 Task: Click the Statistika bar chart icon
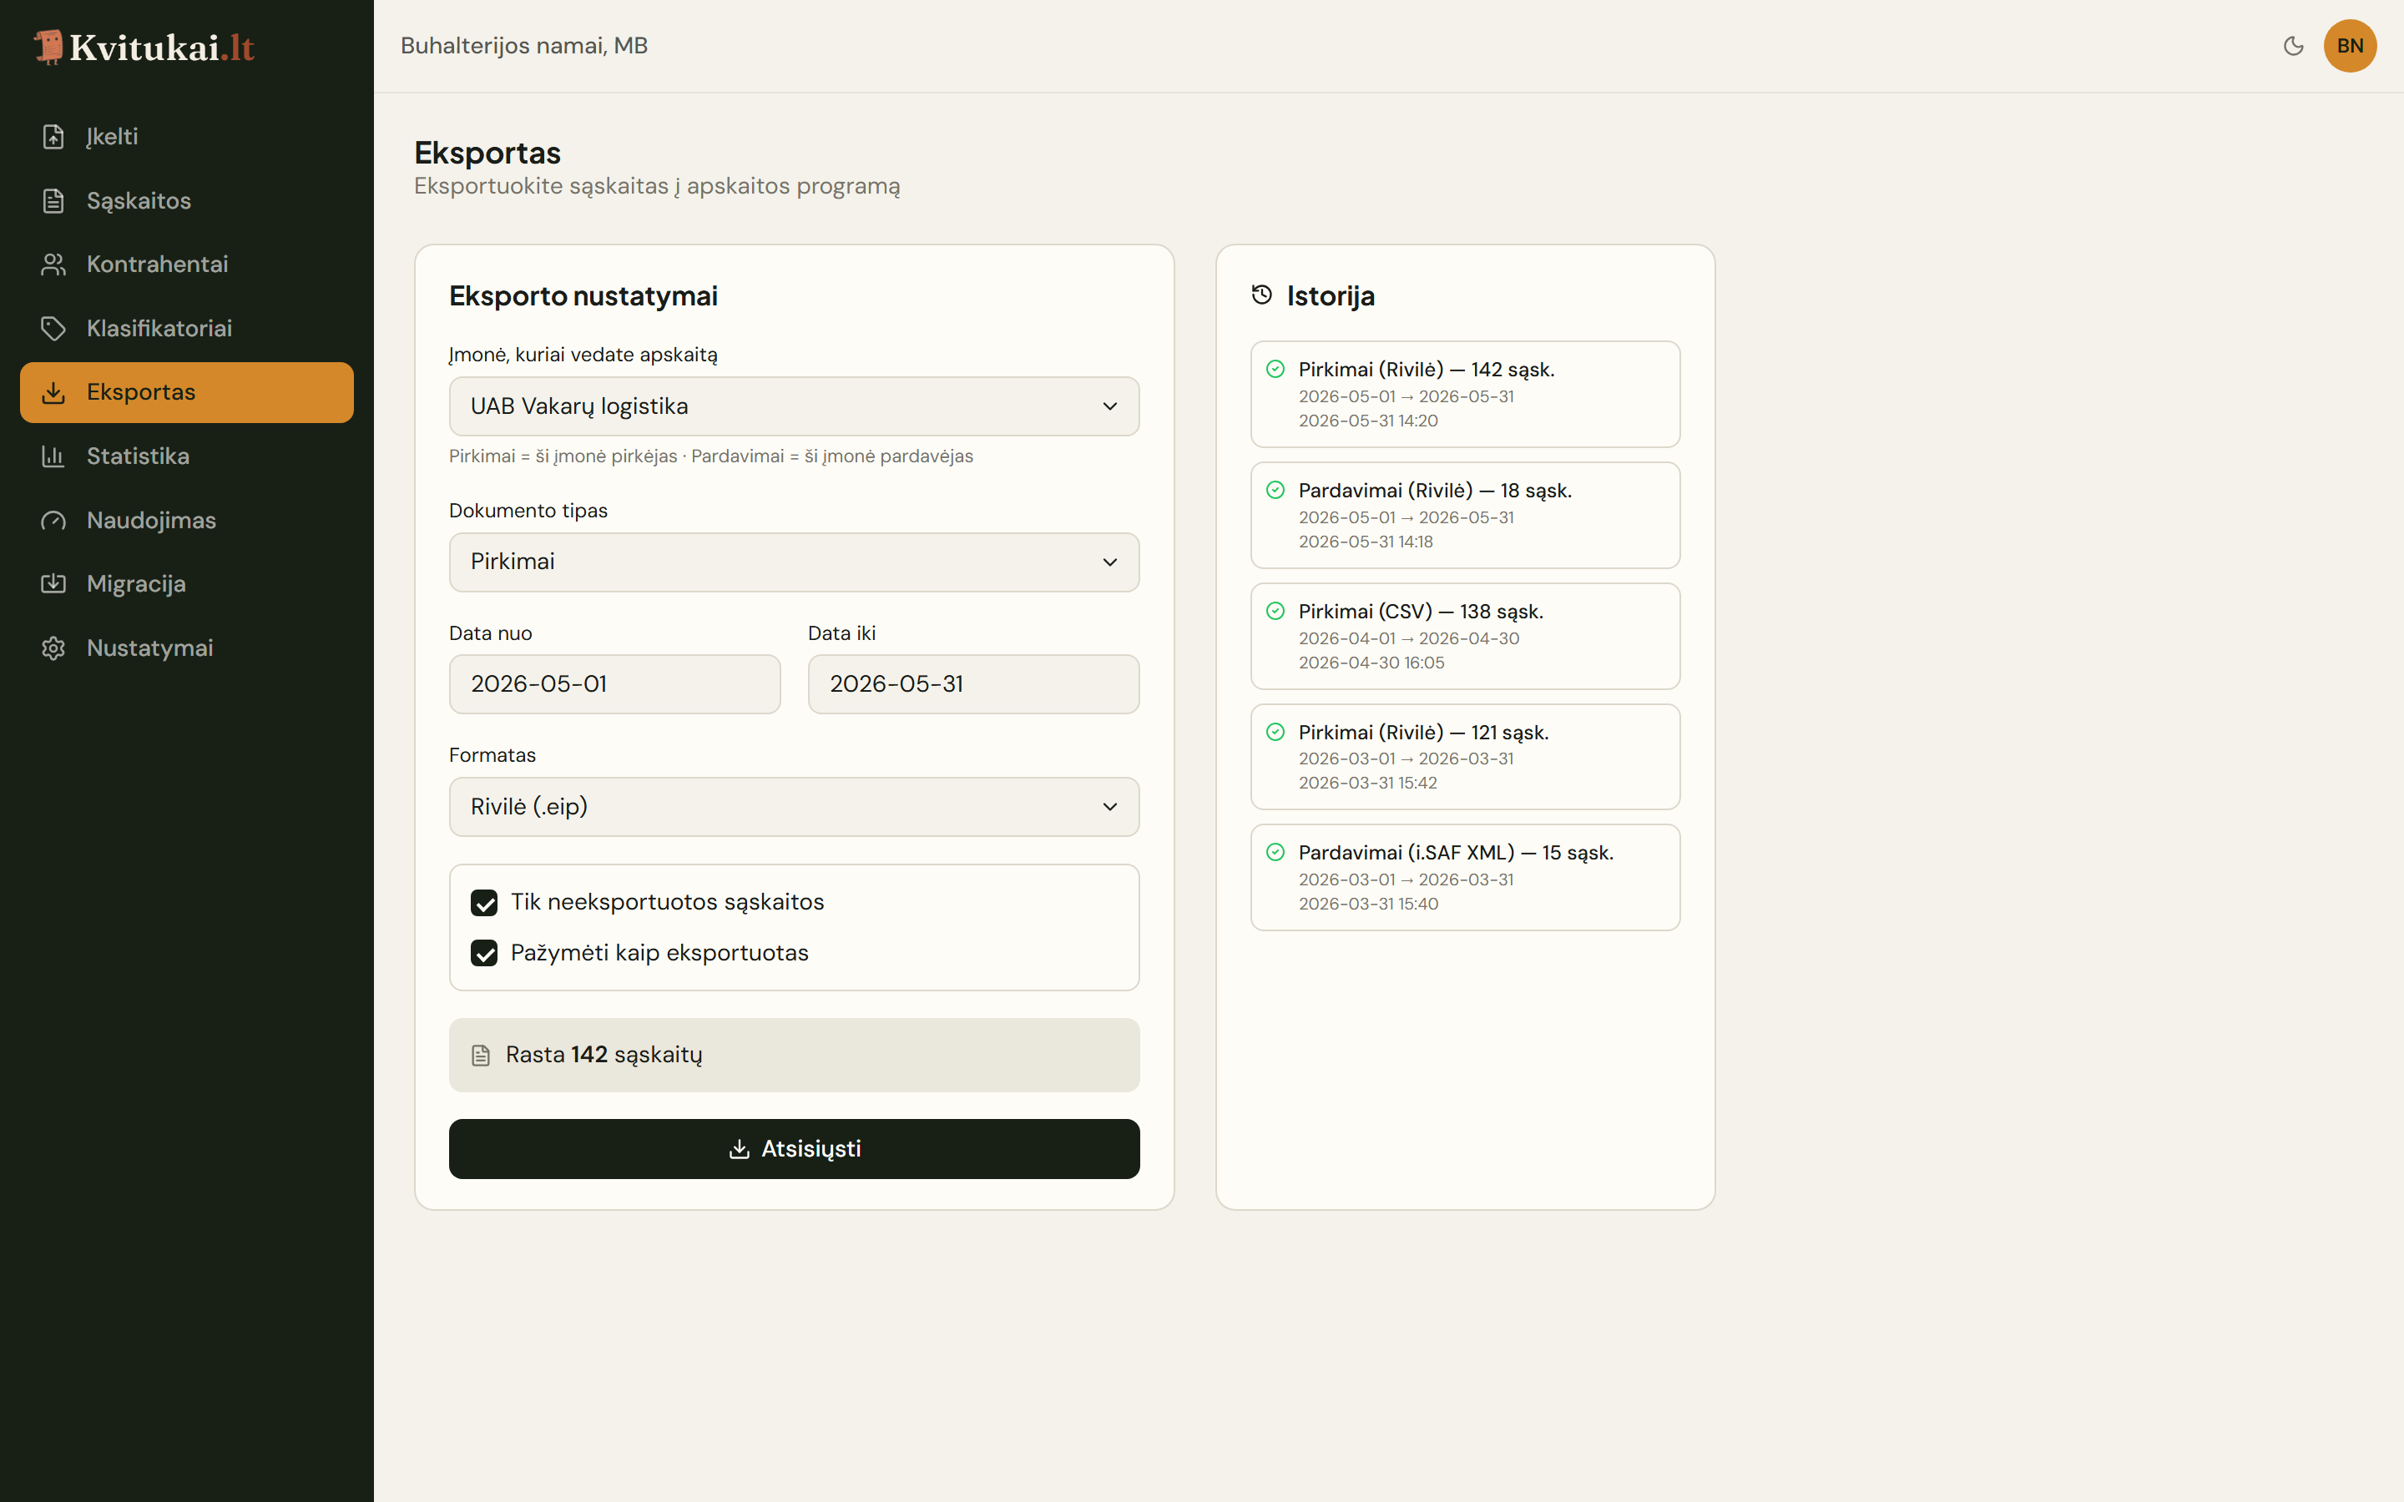53,456
